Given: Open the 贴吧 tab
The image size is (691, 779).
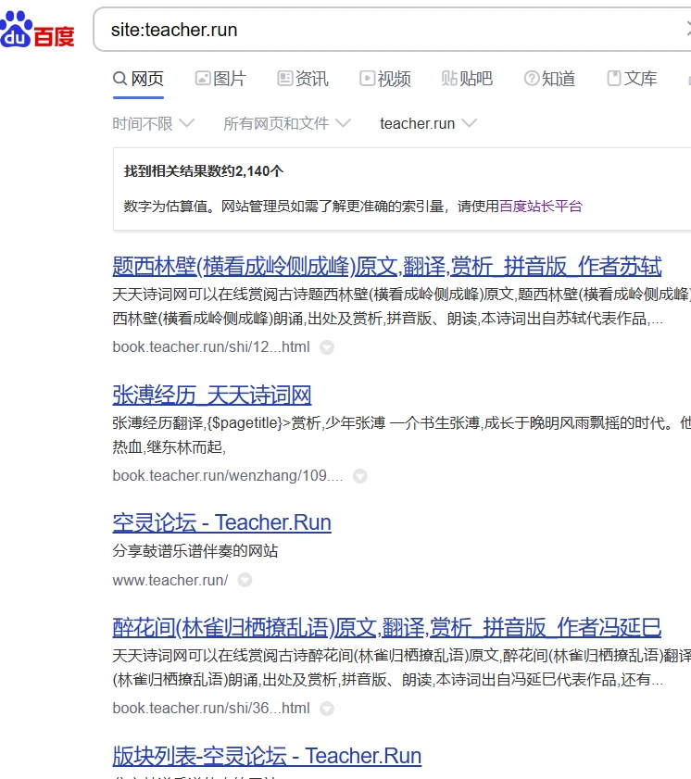Looking at the screenshot, I should coord(467,79).
